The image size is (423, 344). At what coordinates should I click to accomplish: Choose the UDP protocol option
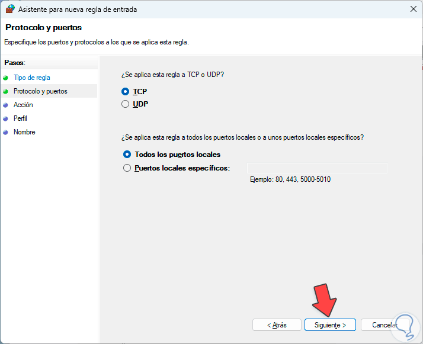pos(125,104)
